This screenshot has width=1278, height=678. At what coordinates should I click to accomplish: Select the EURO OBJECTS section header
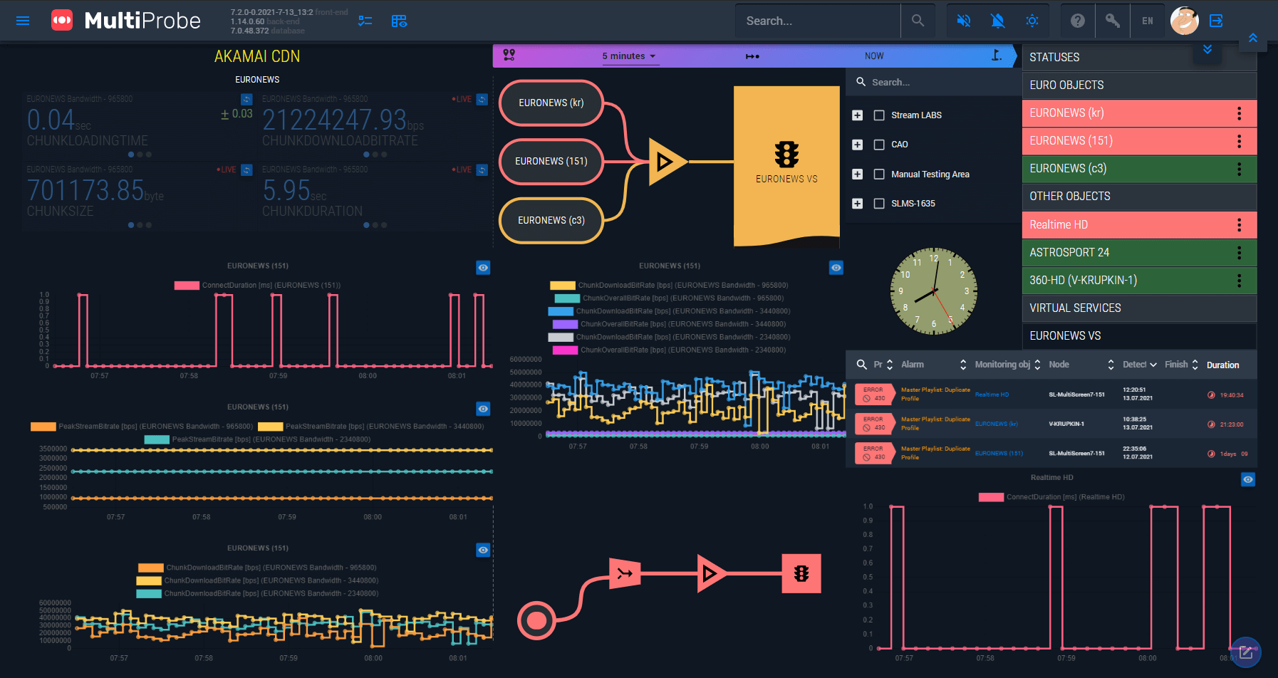[1139, 85]
